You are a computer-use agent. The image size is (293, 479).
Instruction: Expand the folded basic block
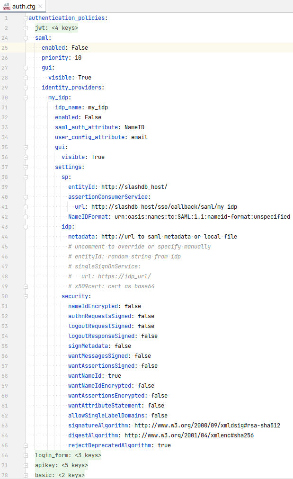[x=26, y=475]
